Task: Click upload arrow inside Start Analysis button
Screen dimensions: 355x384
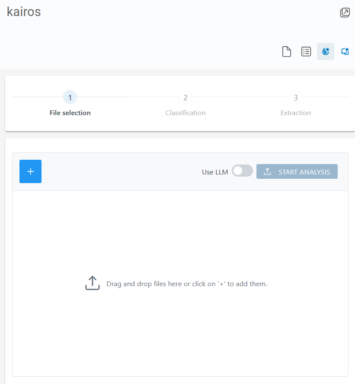Action: click(268, 172)
